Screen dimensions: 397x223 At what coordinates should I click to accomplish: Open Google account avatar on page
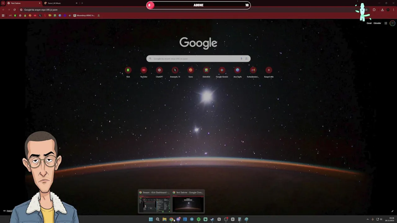point(392,23)
